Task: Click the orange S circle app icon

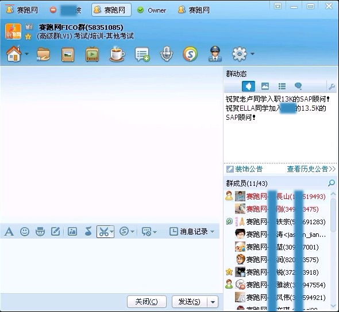Action: pyautogui.click(x=190, y=54)
